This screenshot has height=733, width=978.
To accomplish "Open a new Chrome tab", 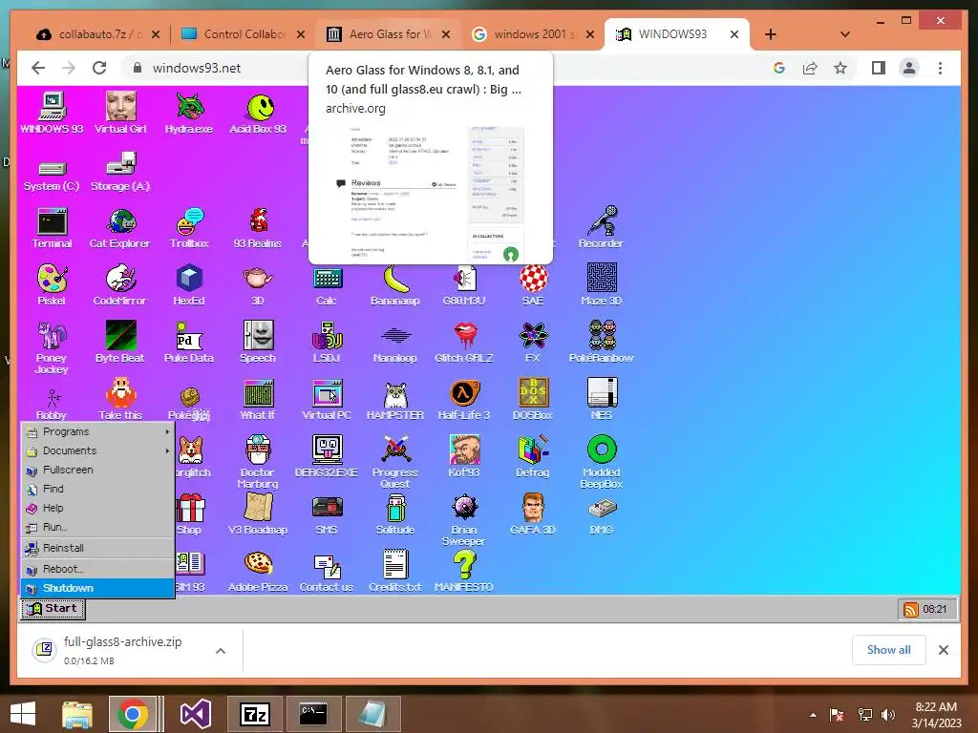I will [771, 34].
